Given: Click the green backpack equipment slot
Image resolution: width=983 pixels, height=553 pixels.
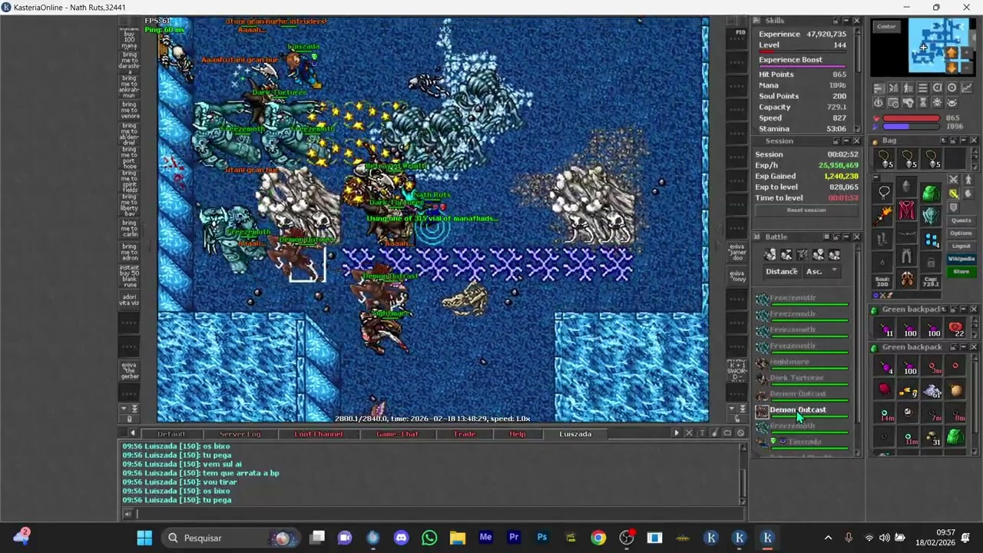Looking at the screenshot, I should coord(931,193).
